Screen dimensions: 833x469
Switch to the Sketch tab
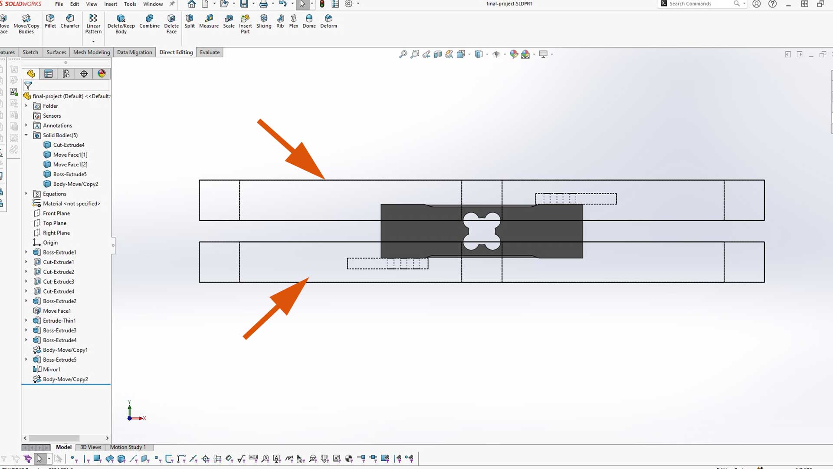tap(30, 52)
